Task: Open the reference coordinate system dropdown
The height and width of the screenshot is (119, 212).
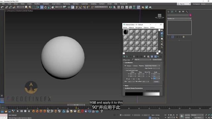Action: (59, 7)
